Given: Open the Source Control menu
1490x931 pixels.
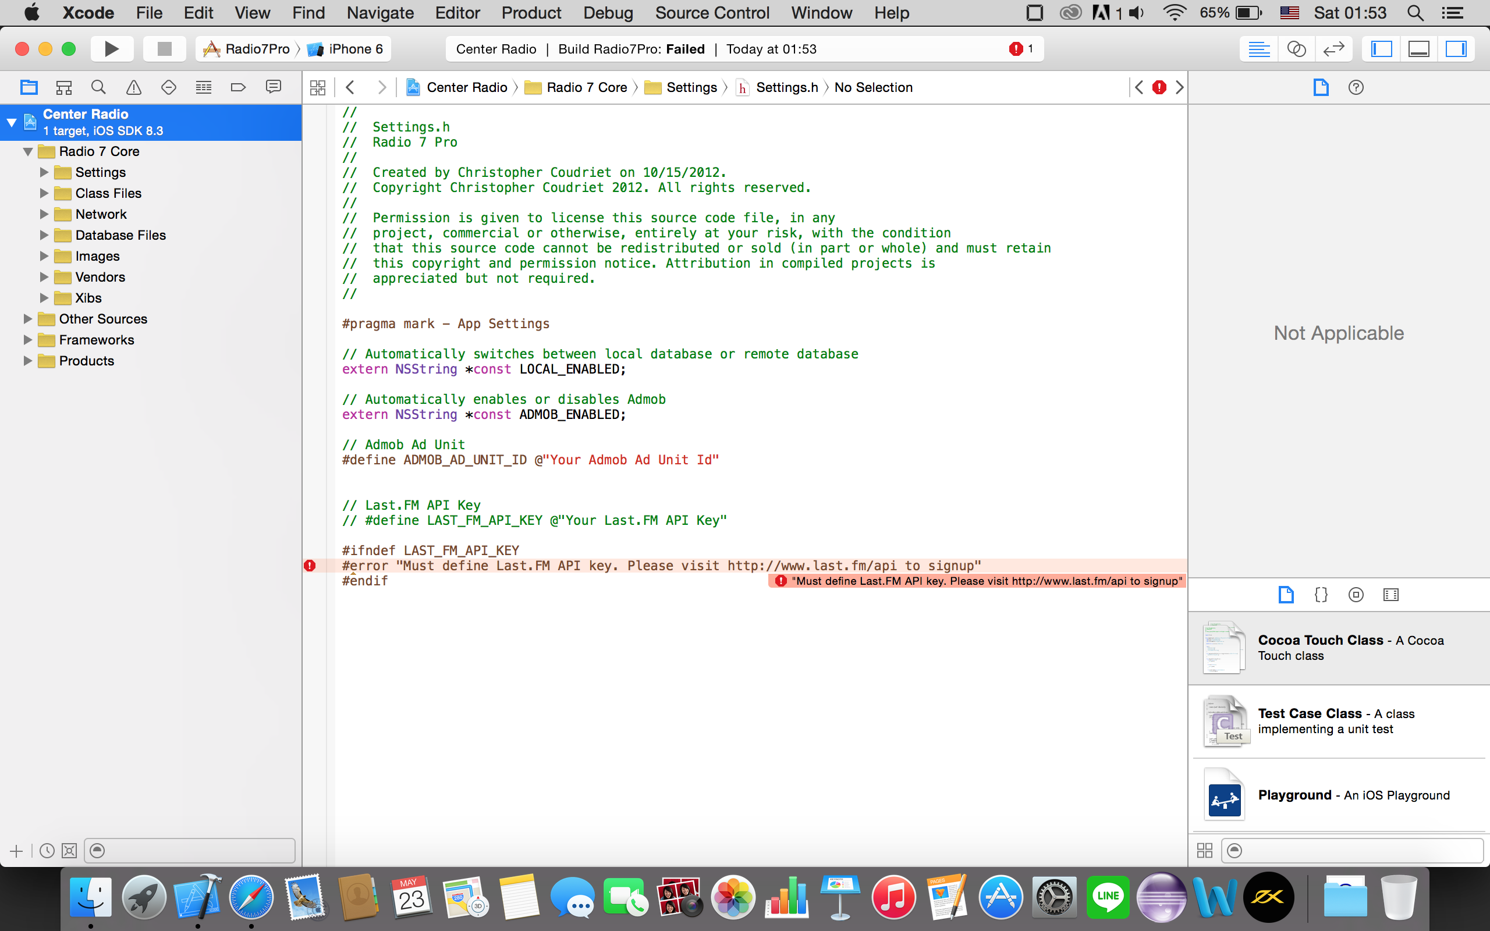Looking at the screenshot, I should (712, 13).
